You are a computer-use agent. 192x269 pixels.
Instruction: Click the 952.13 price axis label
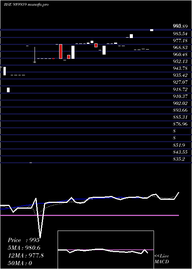(x=180, y=61)
